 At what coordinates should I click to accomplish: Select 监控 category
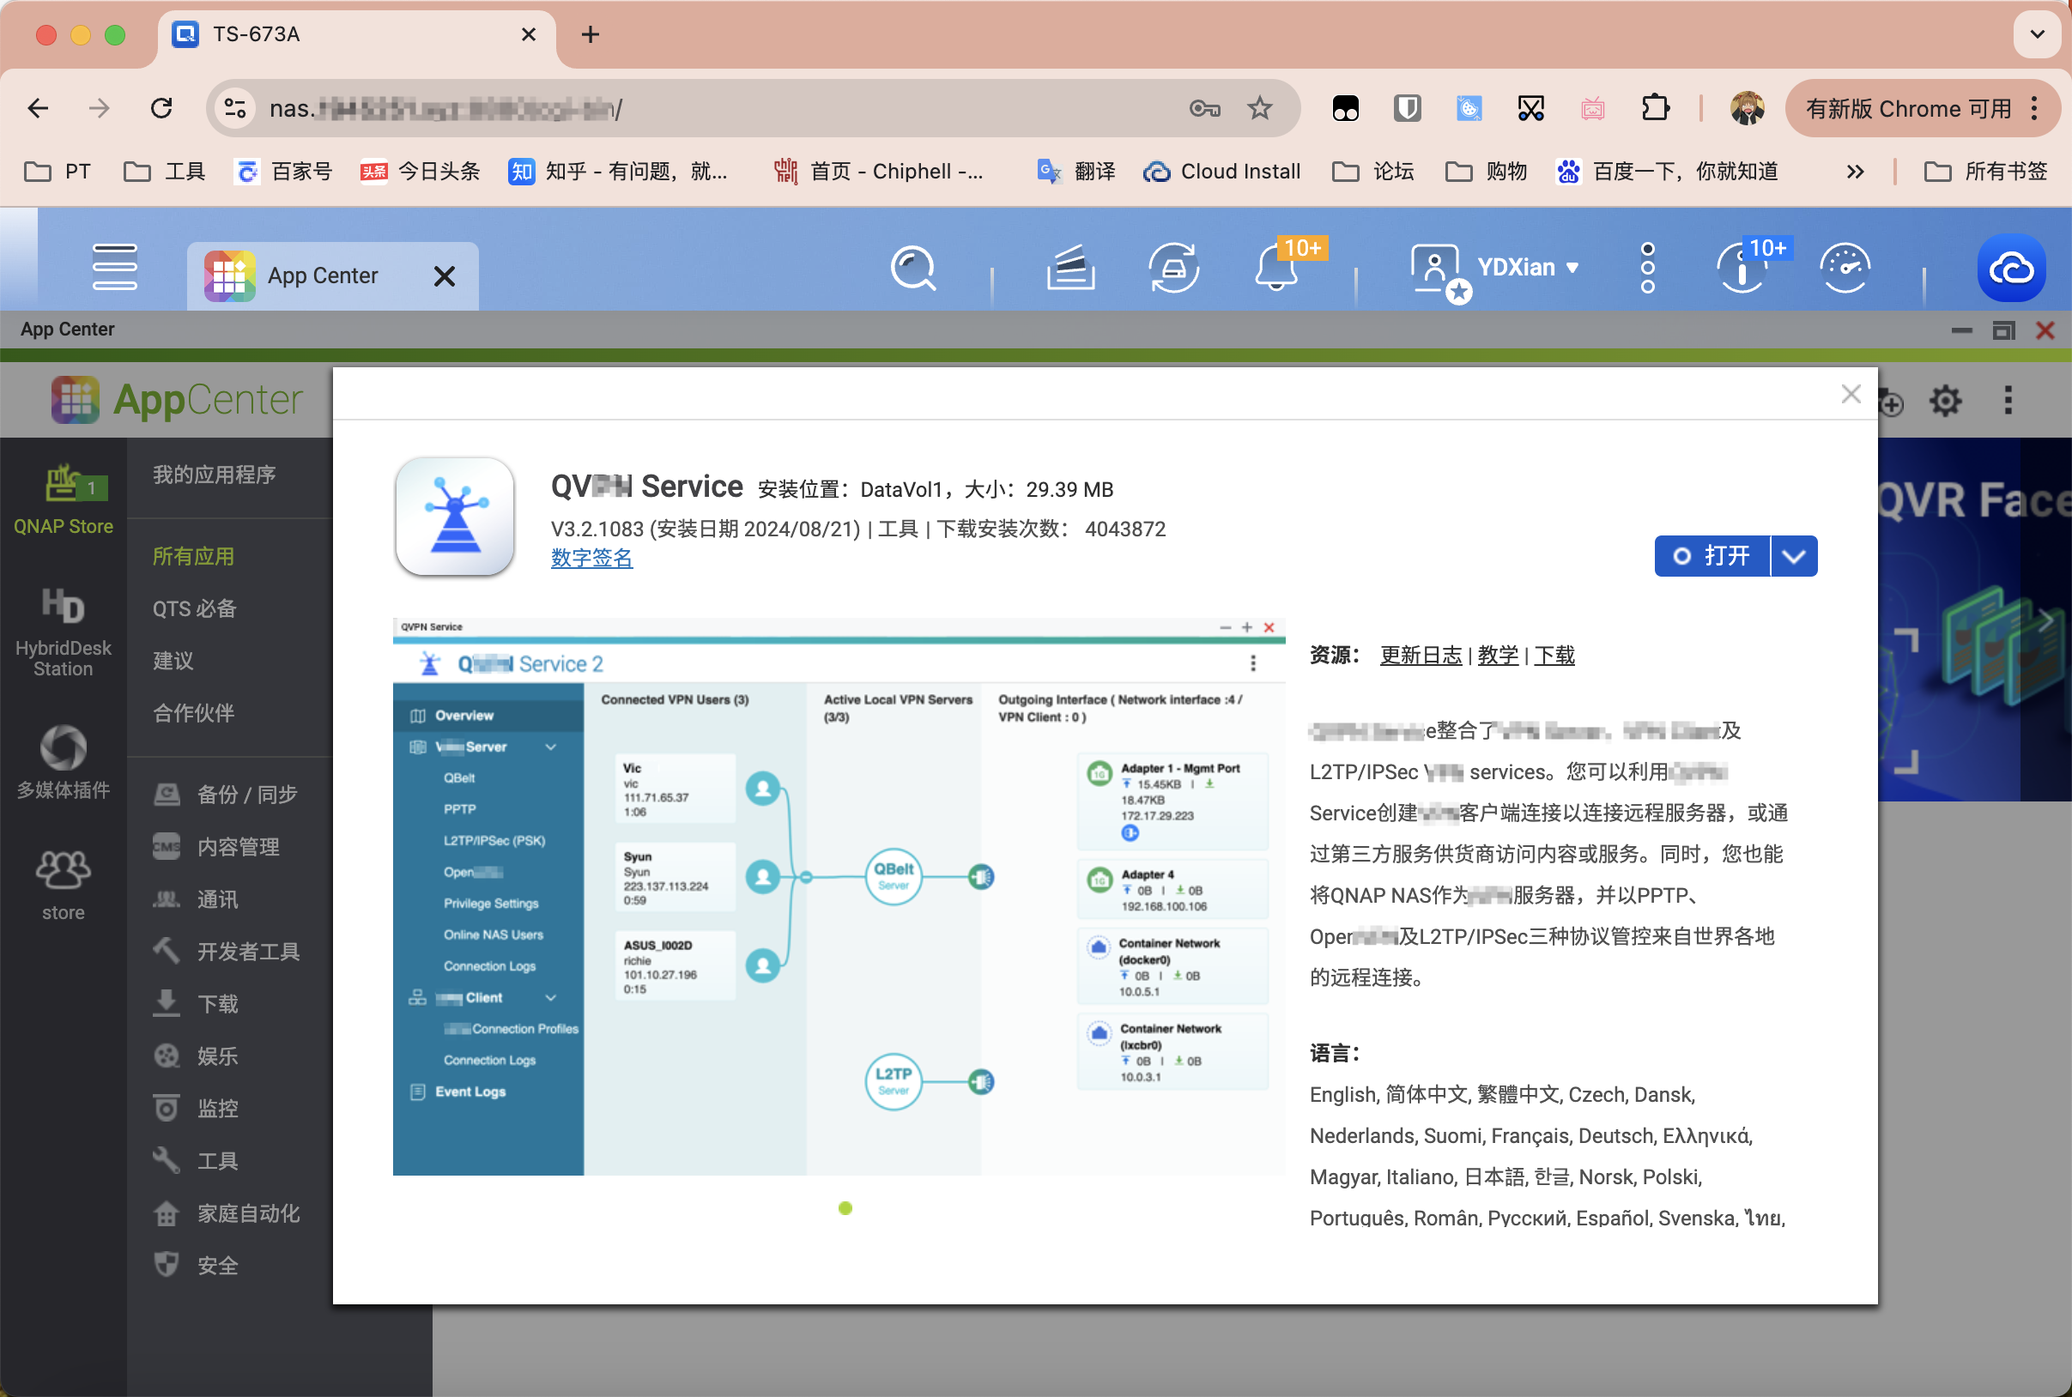196,1109
